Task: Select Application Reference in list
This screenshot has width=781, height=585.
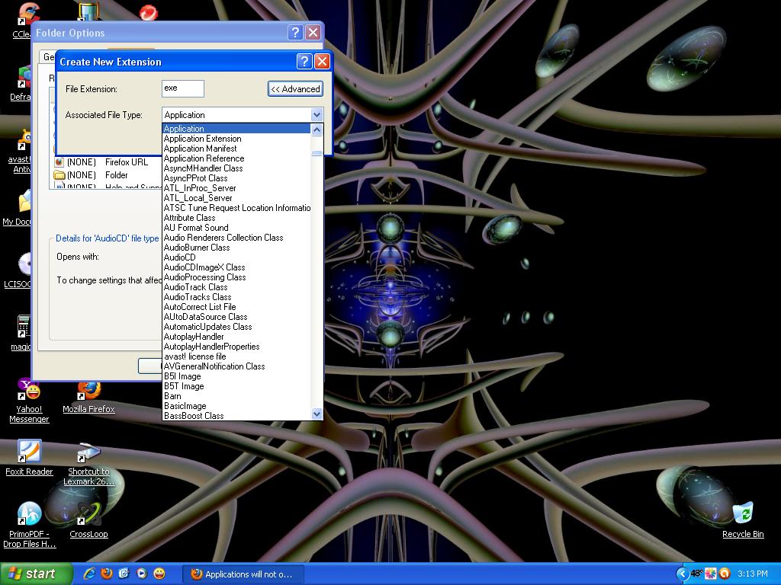Action: [x=236, y=158]
